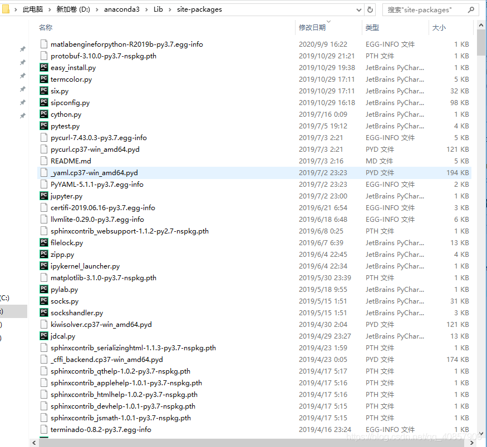Click the PyCharm icon beside pylab.py
The image size is (487, 447).
point(44,289)
